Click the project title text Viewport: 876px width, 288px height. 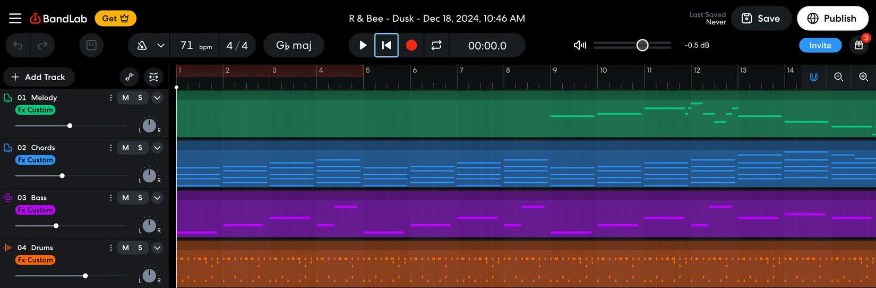[x=437, y=19]
